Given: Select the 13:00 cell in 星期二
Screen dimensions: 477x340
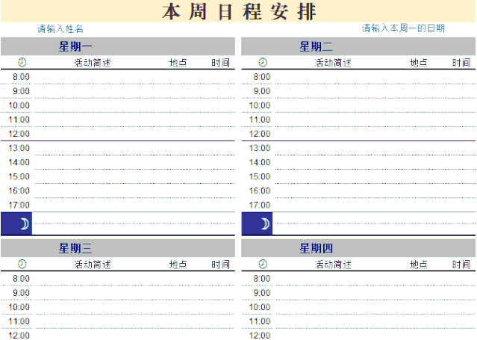Looking at the screenshot, I should [260, 148].
